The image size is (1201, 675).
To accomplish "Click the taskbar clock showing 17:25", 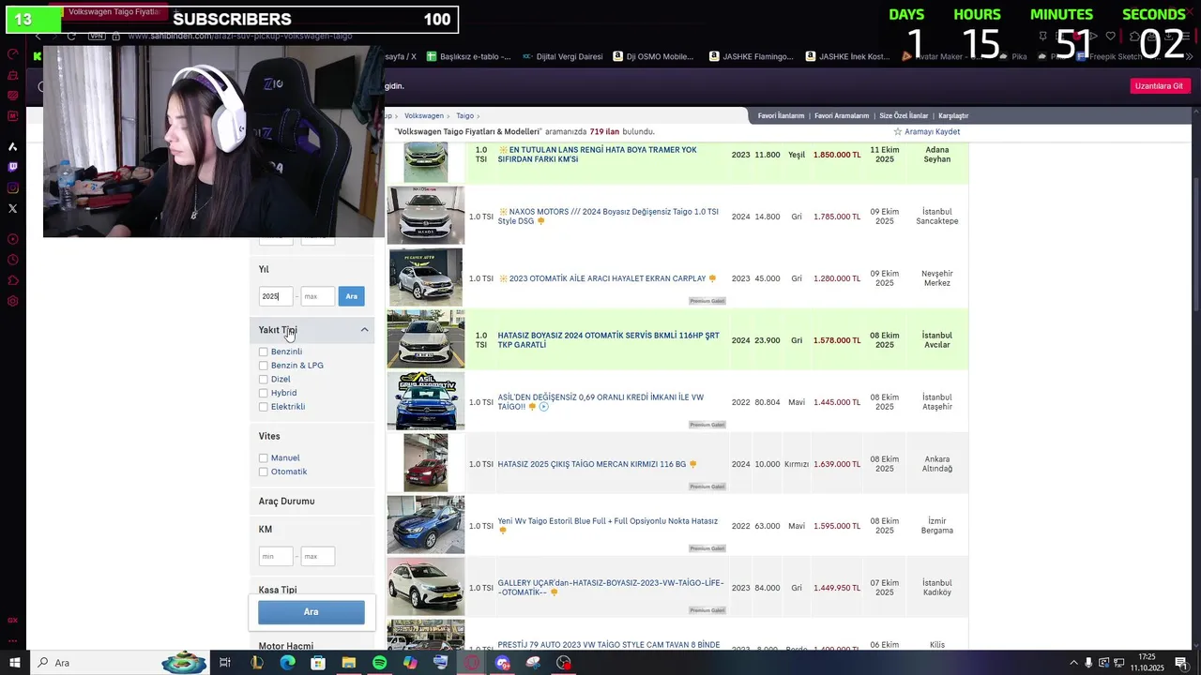I will tap(1147, 663).
